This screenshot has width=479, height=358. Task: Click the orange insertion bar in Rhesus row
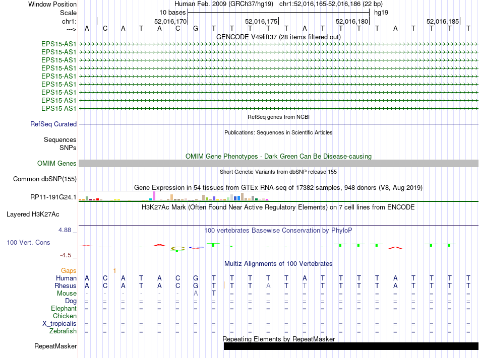[224, 285]
